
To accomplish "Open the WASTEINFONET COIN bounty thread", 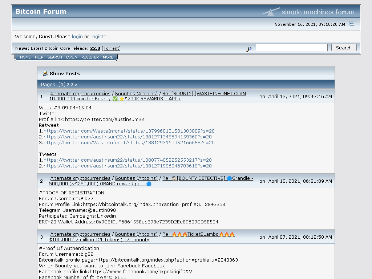I will [147, 96].
